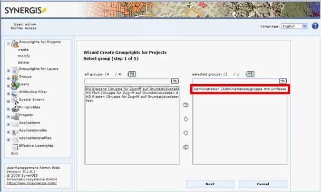Click the sort icon beside selected groups
The width and height of the screenshot is (321, 192).
[250, 74]
